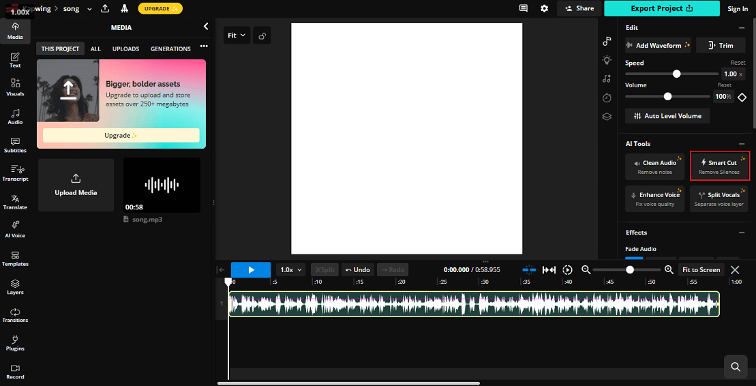Play the timeline with blue play button
The image size is (756, 386).
click(251, 269)
